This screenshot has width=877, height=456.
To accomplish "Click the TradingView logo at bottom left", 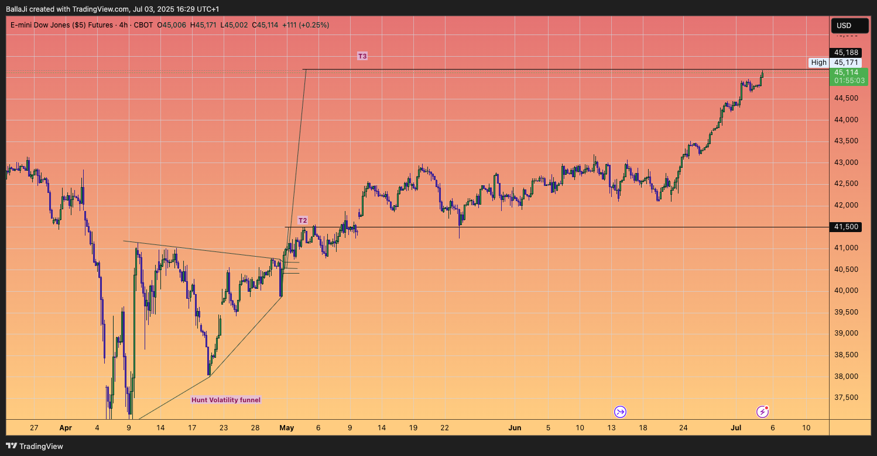I will (x=35, y=446).
